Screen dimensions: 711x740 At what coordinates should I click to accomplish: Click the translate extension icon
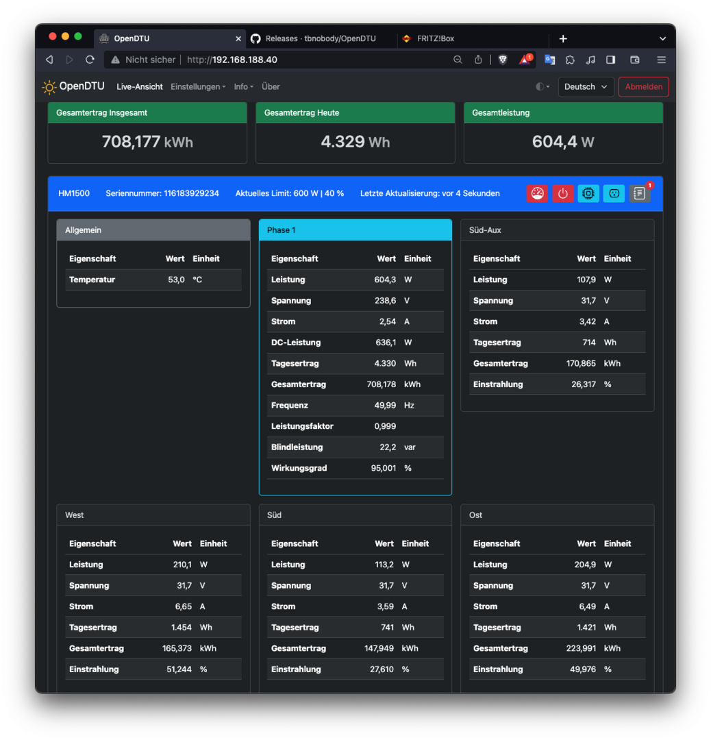coord(549,60)
